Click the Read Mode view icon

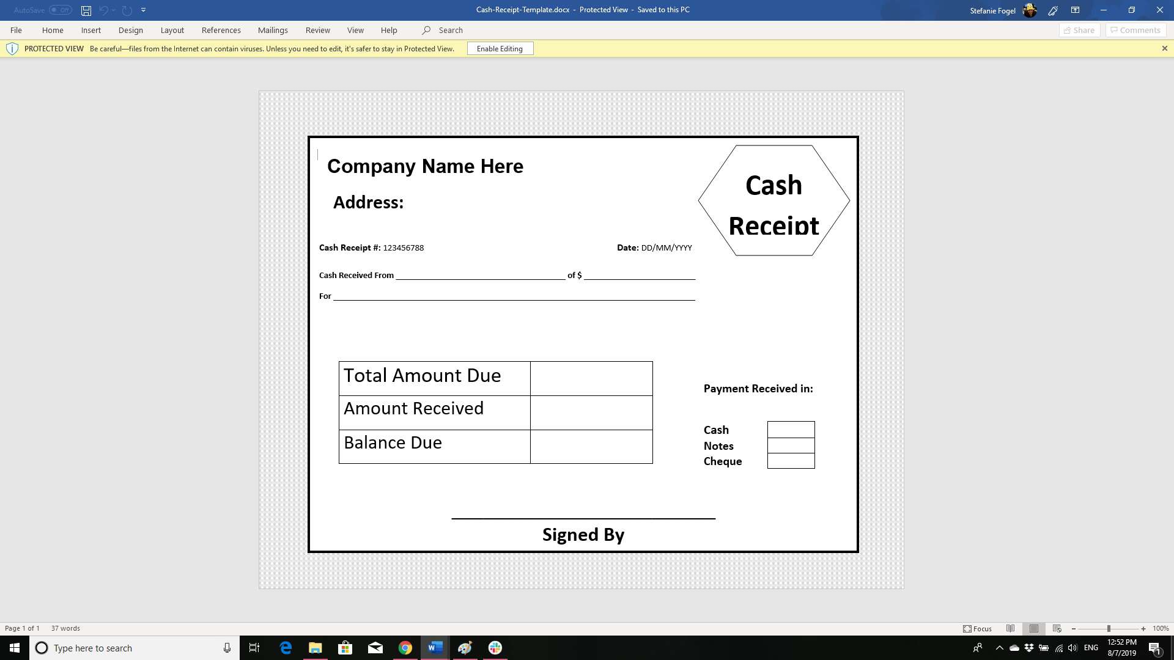[x=1010, y=629]
